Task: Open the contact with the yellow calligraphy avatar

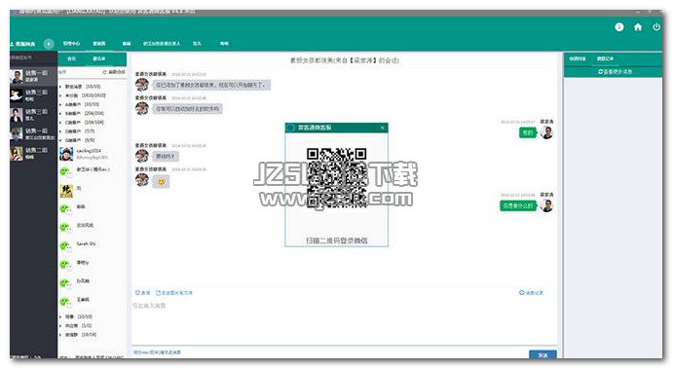Action: coord(92,190)
